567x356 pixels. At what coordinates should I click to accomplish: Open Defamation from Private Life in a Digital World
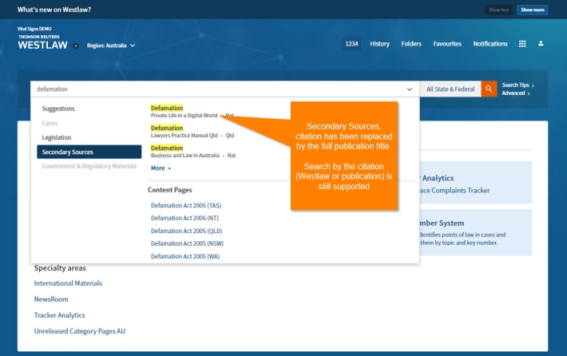point(167,108)
